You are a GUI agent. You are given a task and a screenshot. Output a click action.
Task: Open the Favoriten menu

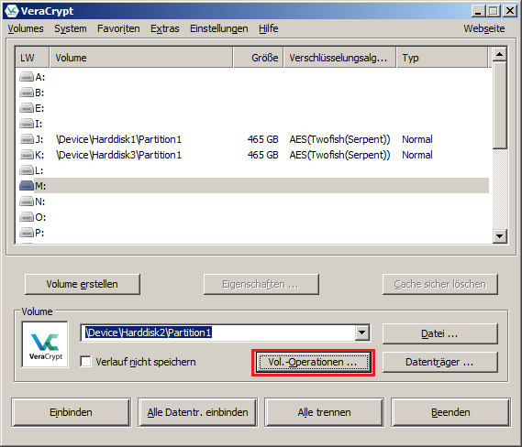pos(118,28)
